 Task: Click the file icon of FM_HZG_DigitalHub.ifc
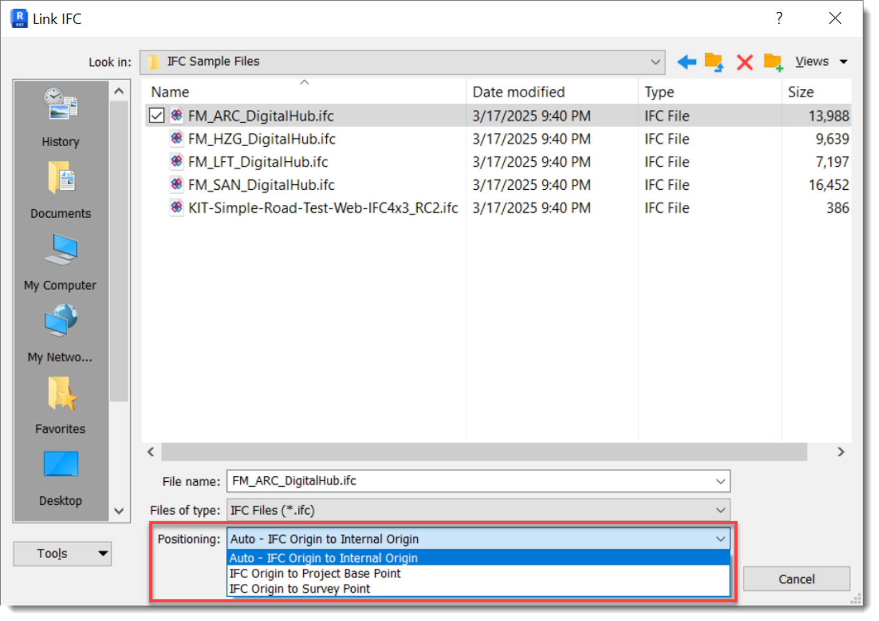click(x=176, y=139)
